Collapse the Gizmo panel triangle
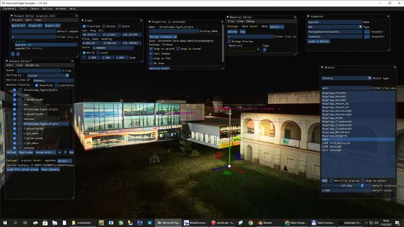Screen dimensions: 404x227 (83, 20)
